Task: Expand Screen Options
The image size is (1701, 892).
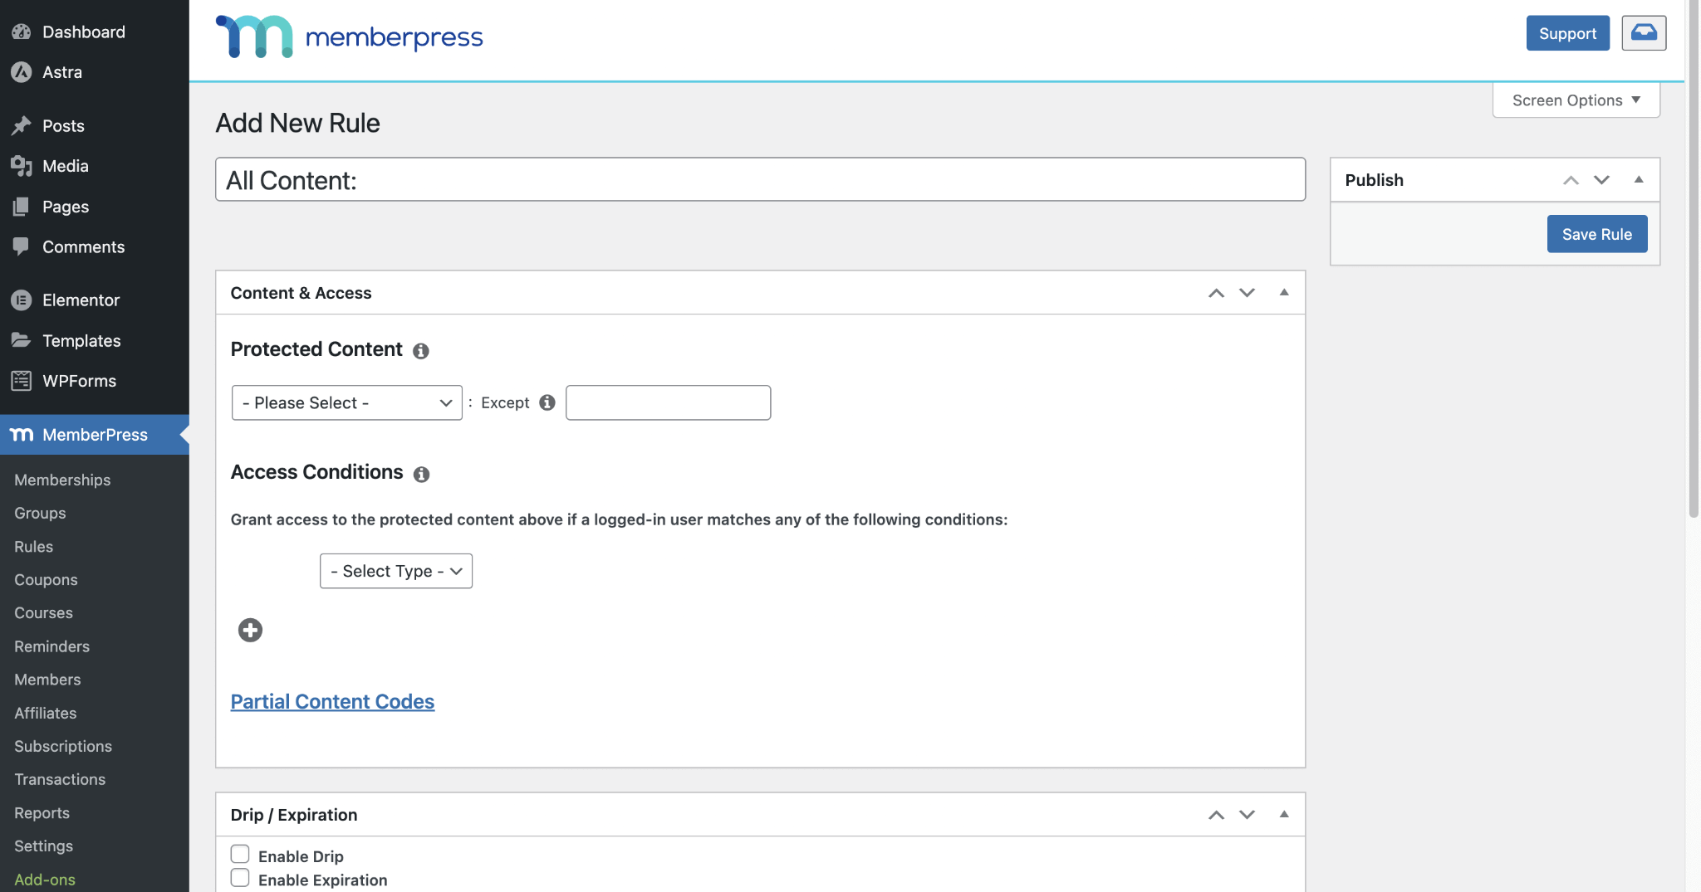Action: (x=1576, y=100)
